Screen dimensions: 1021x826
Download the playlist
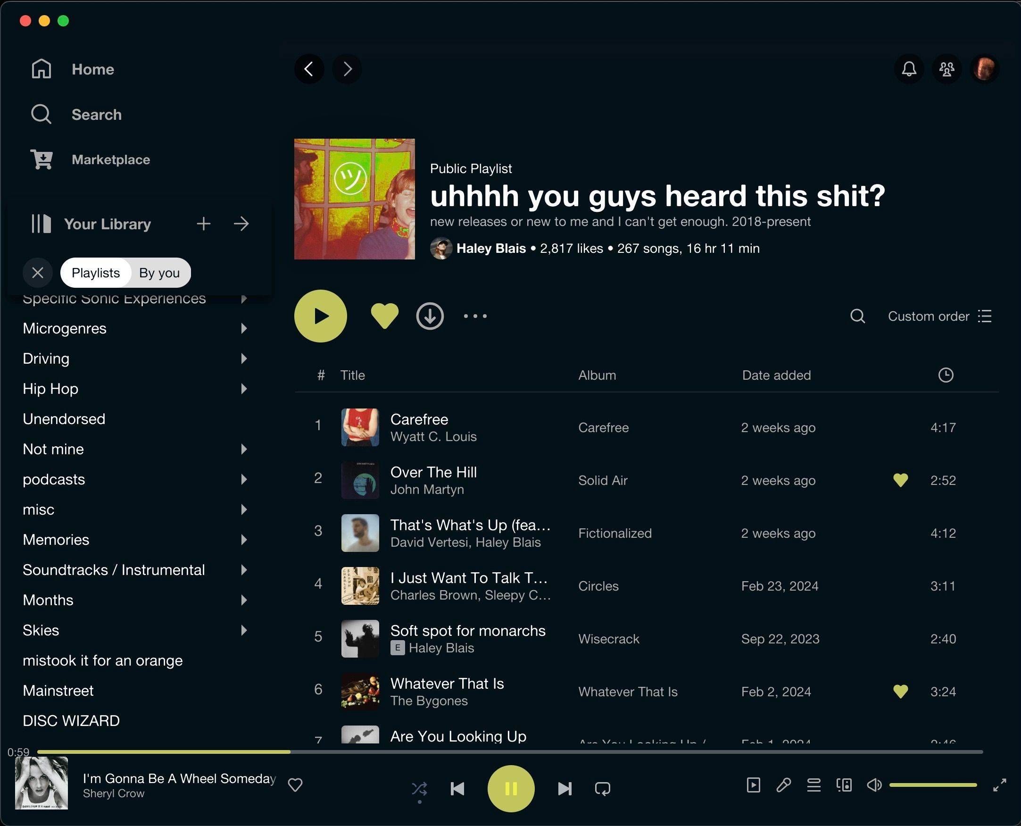pyautogui.click(x=430, y=316)
